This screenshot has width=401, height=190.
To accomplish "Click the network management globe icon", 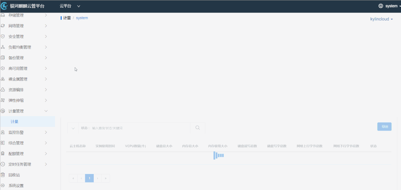I will point(3,26).
